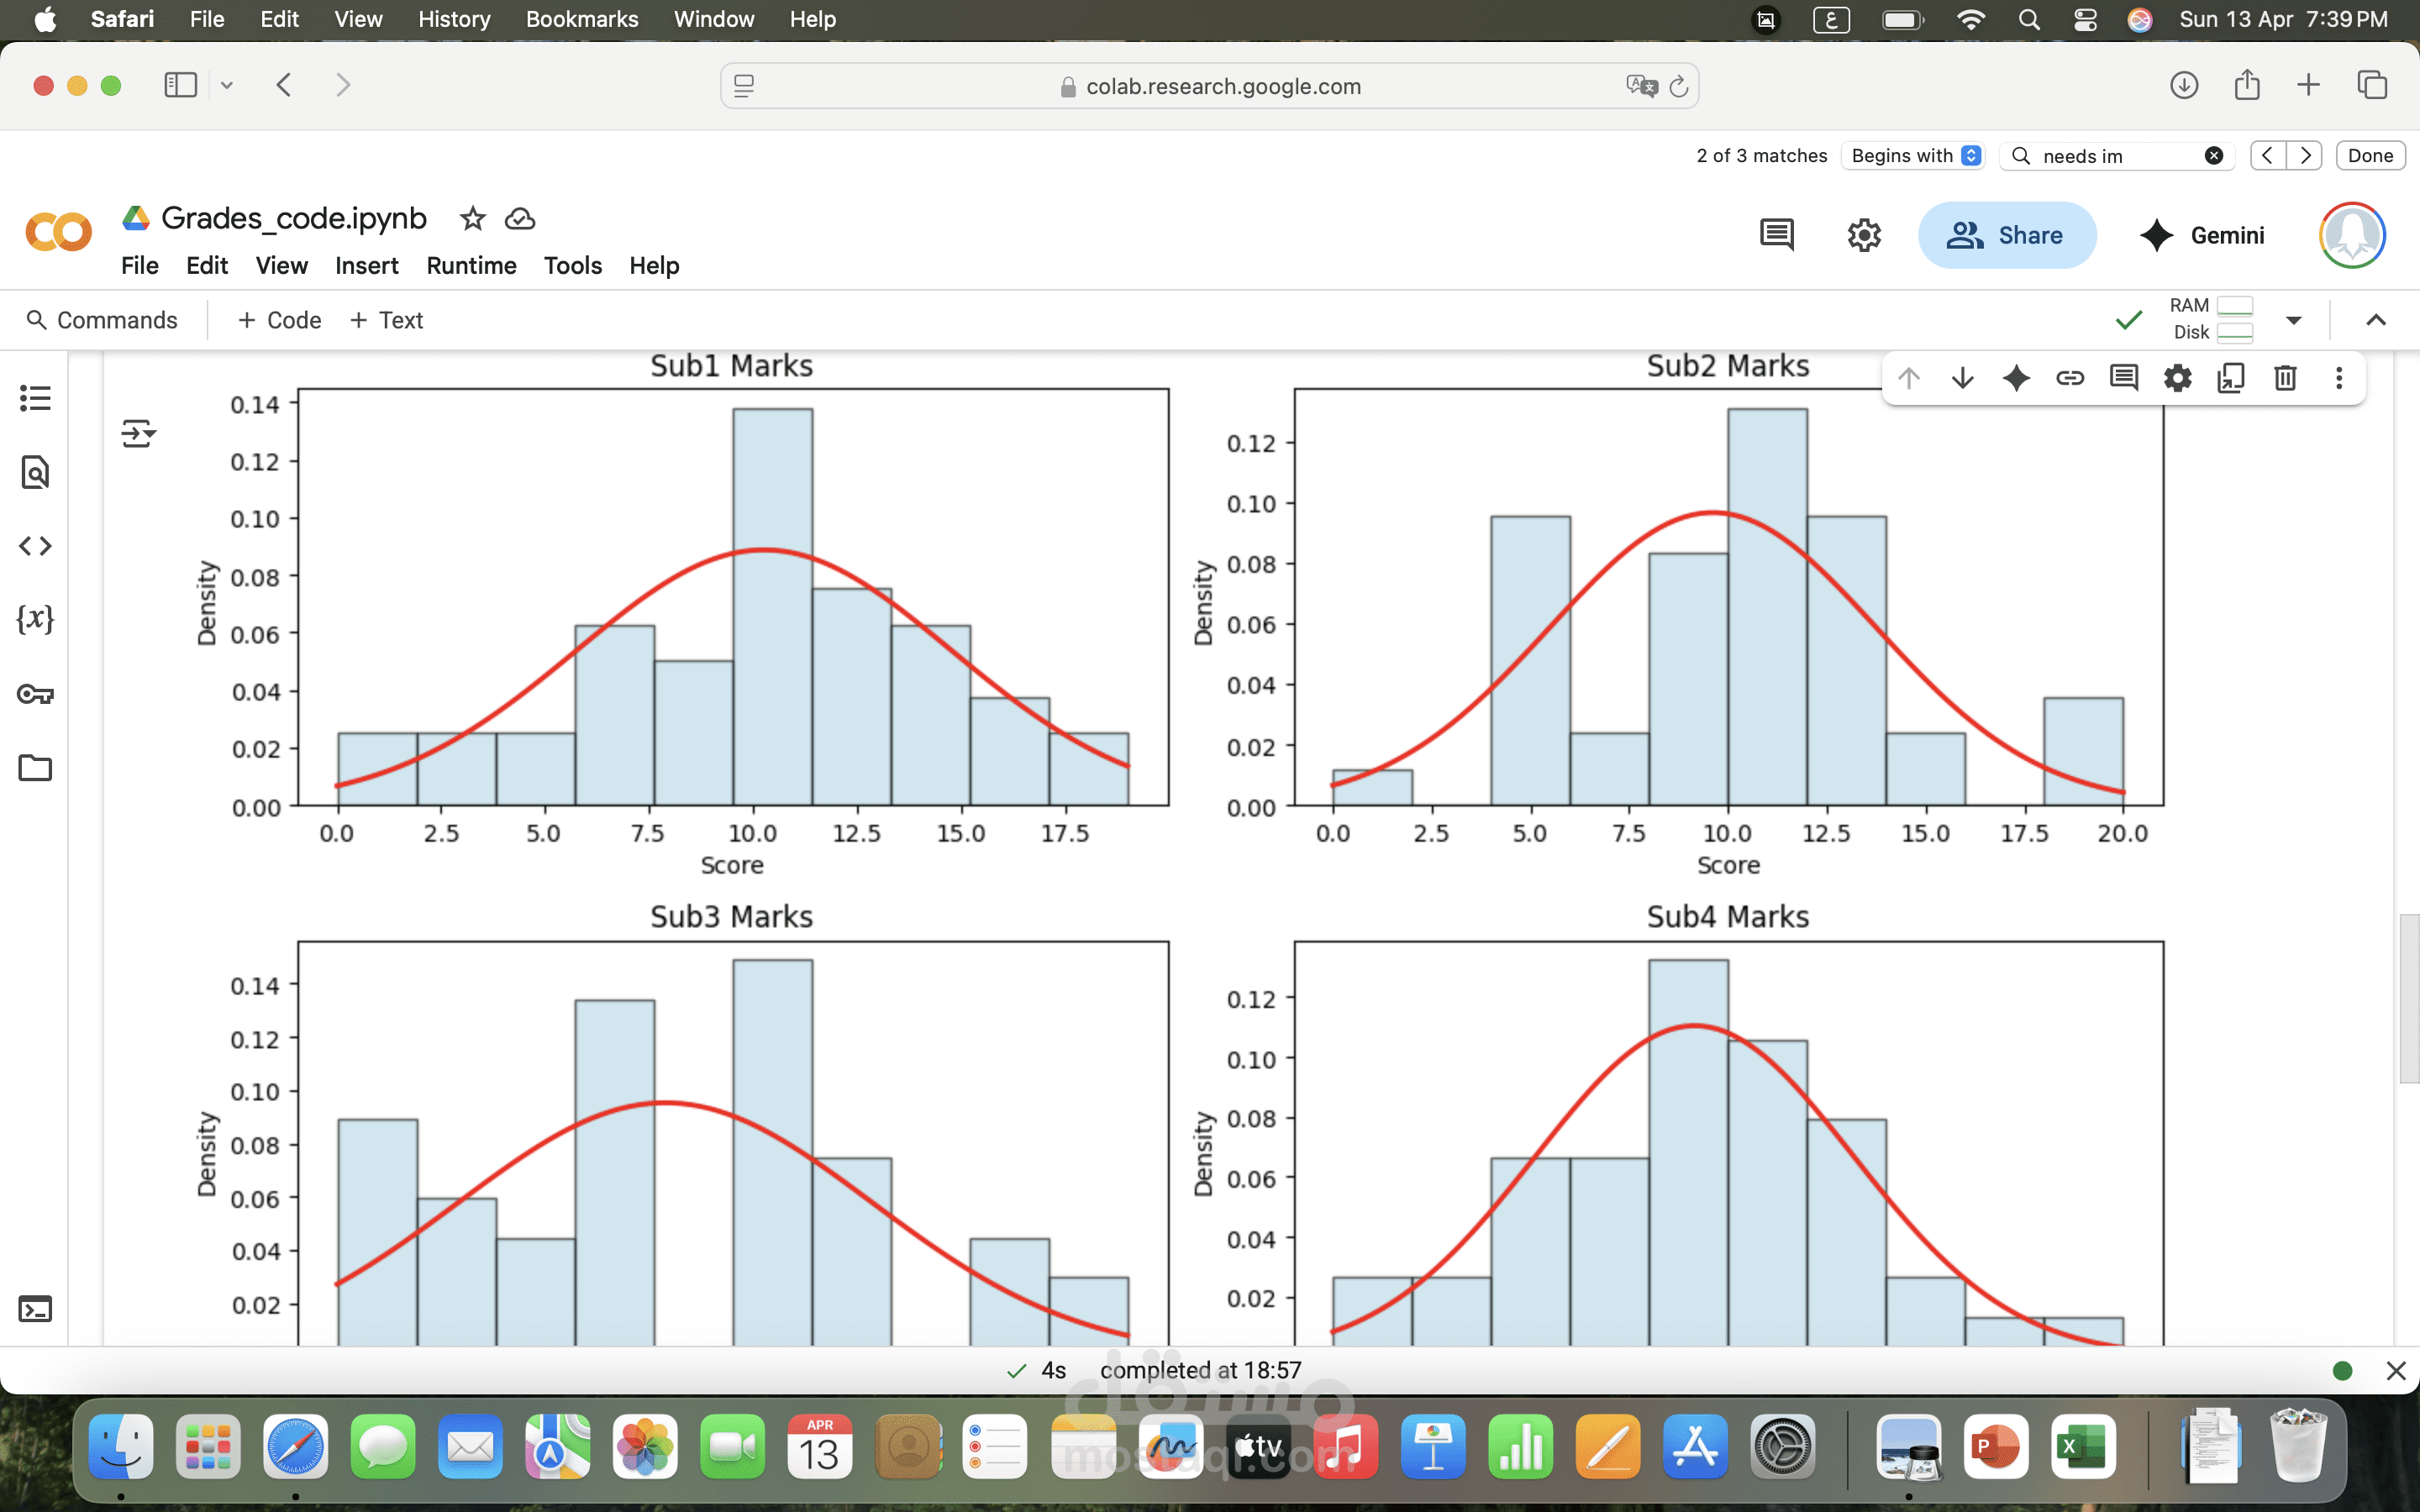Open the Runtime menu
Viewport: 2420px width, 1512px height.
(x=471, y=265)
